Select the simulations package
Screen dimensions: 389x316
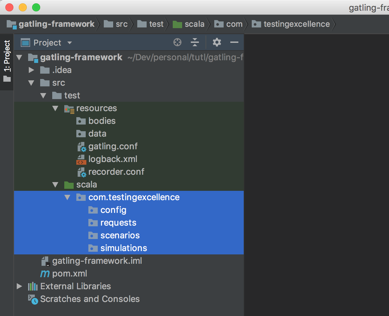click(x=124, y=248)
